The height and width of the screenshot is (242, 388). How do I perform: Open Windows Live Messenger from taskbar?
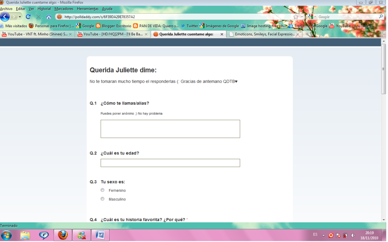point(82,235)
